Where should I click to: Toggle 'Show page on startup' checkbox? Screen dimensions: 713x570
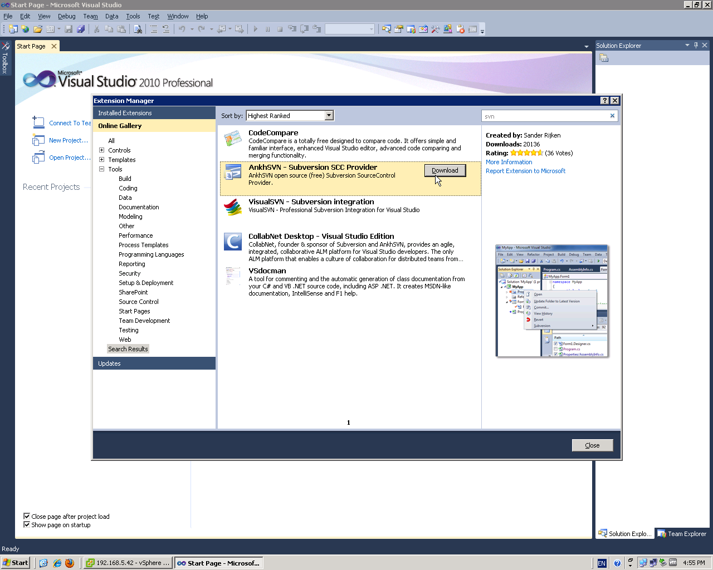(x=27, y=524)
